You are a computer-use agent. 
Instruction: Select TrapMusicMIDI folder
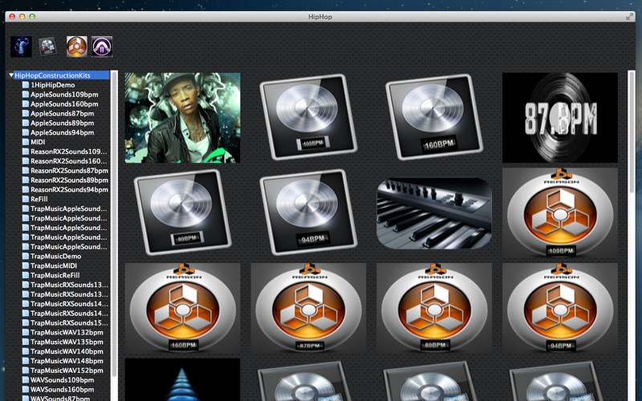point(54,265)
